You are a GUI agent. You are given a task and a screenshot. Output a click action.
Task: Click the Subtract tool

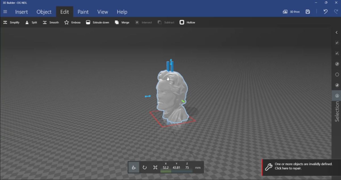166,22
